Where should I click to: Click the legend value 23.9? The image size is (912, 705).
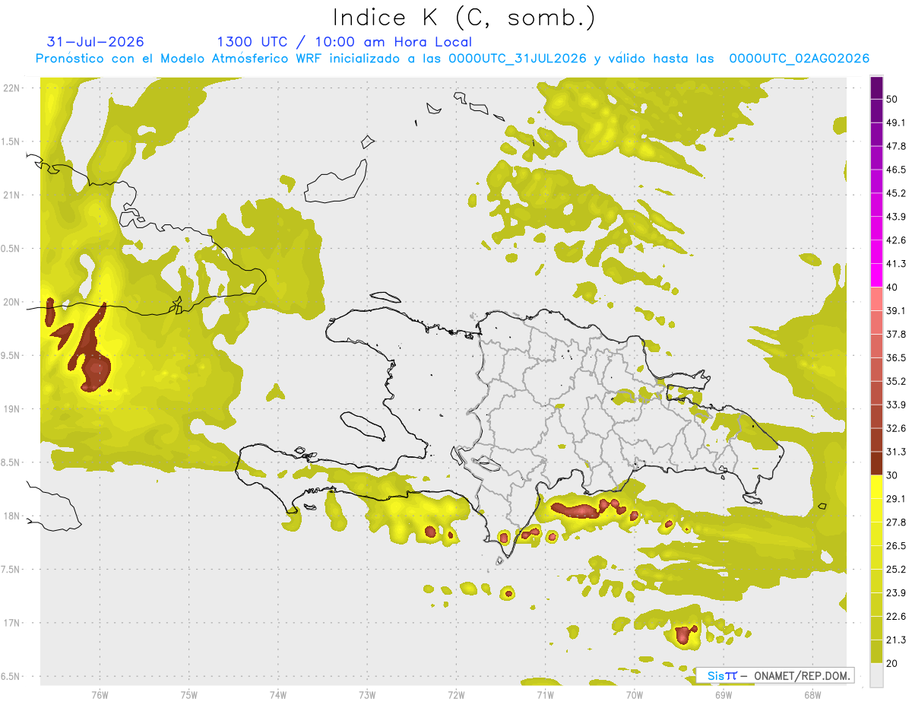[x=896, y=592]
